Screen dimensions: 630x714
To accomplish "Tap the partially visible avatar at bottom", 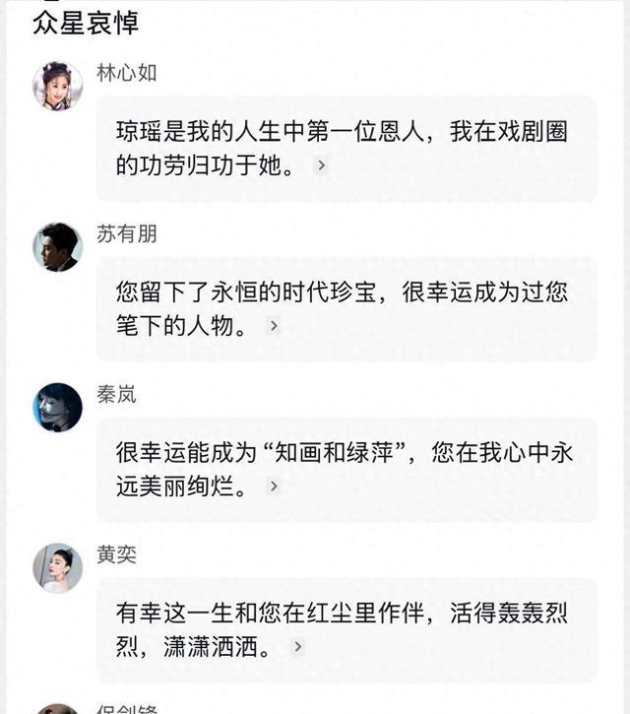I will tap(57, 708).
